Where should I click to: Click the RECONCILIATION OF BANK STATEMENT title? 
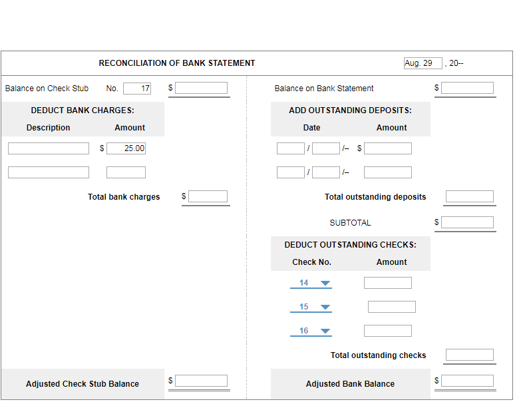pyautogui.click(x=177, y=63)
